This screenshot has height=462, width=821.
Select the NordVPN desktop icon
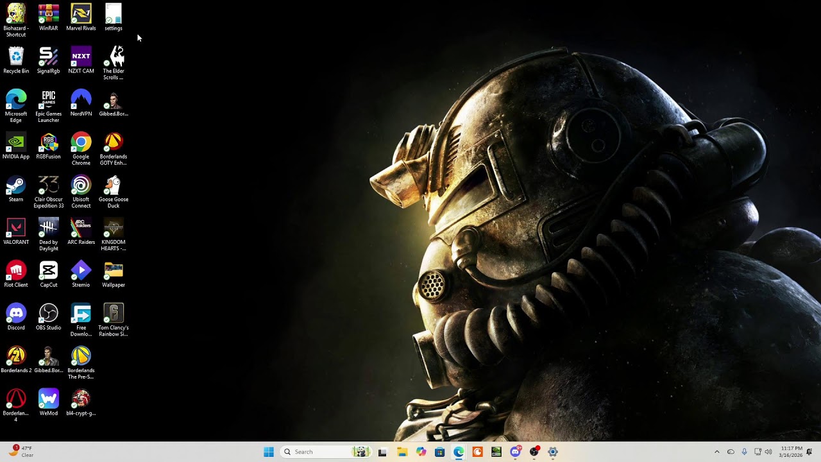[x=81, y=103]
